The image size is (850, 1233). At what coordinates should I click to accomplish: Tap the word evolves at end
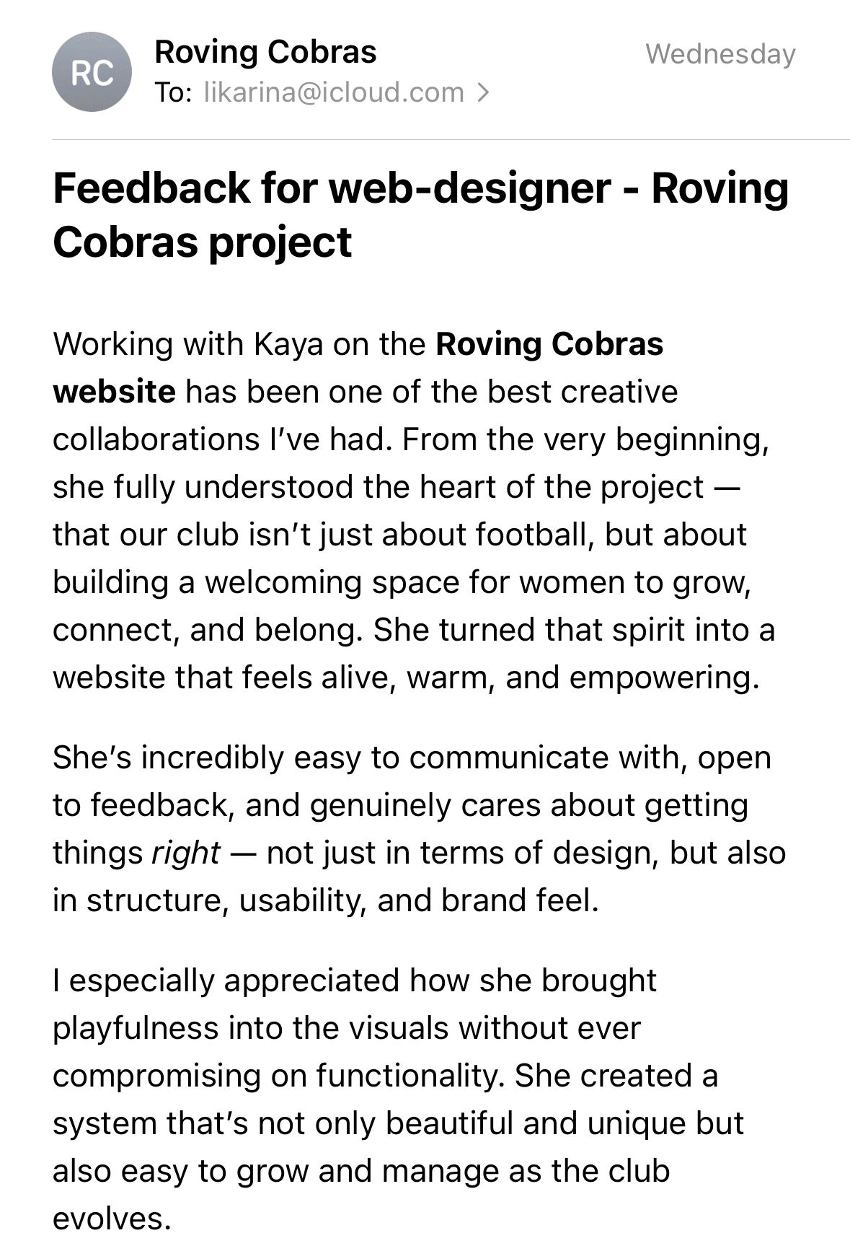pos(112,1219)
